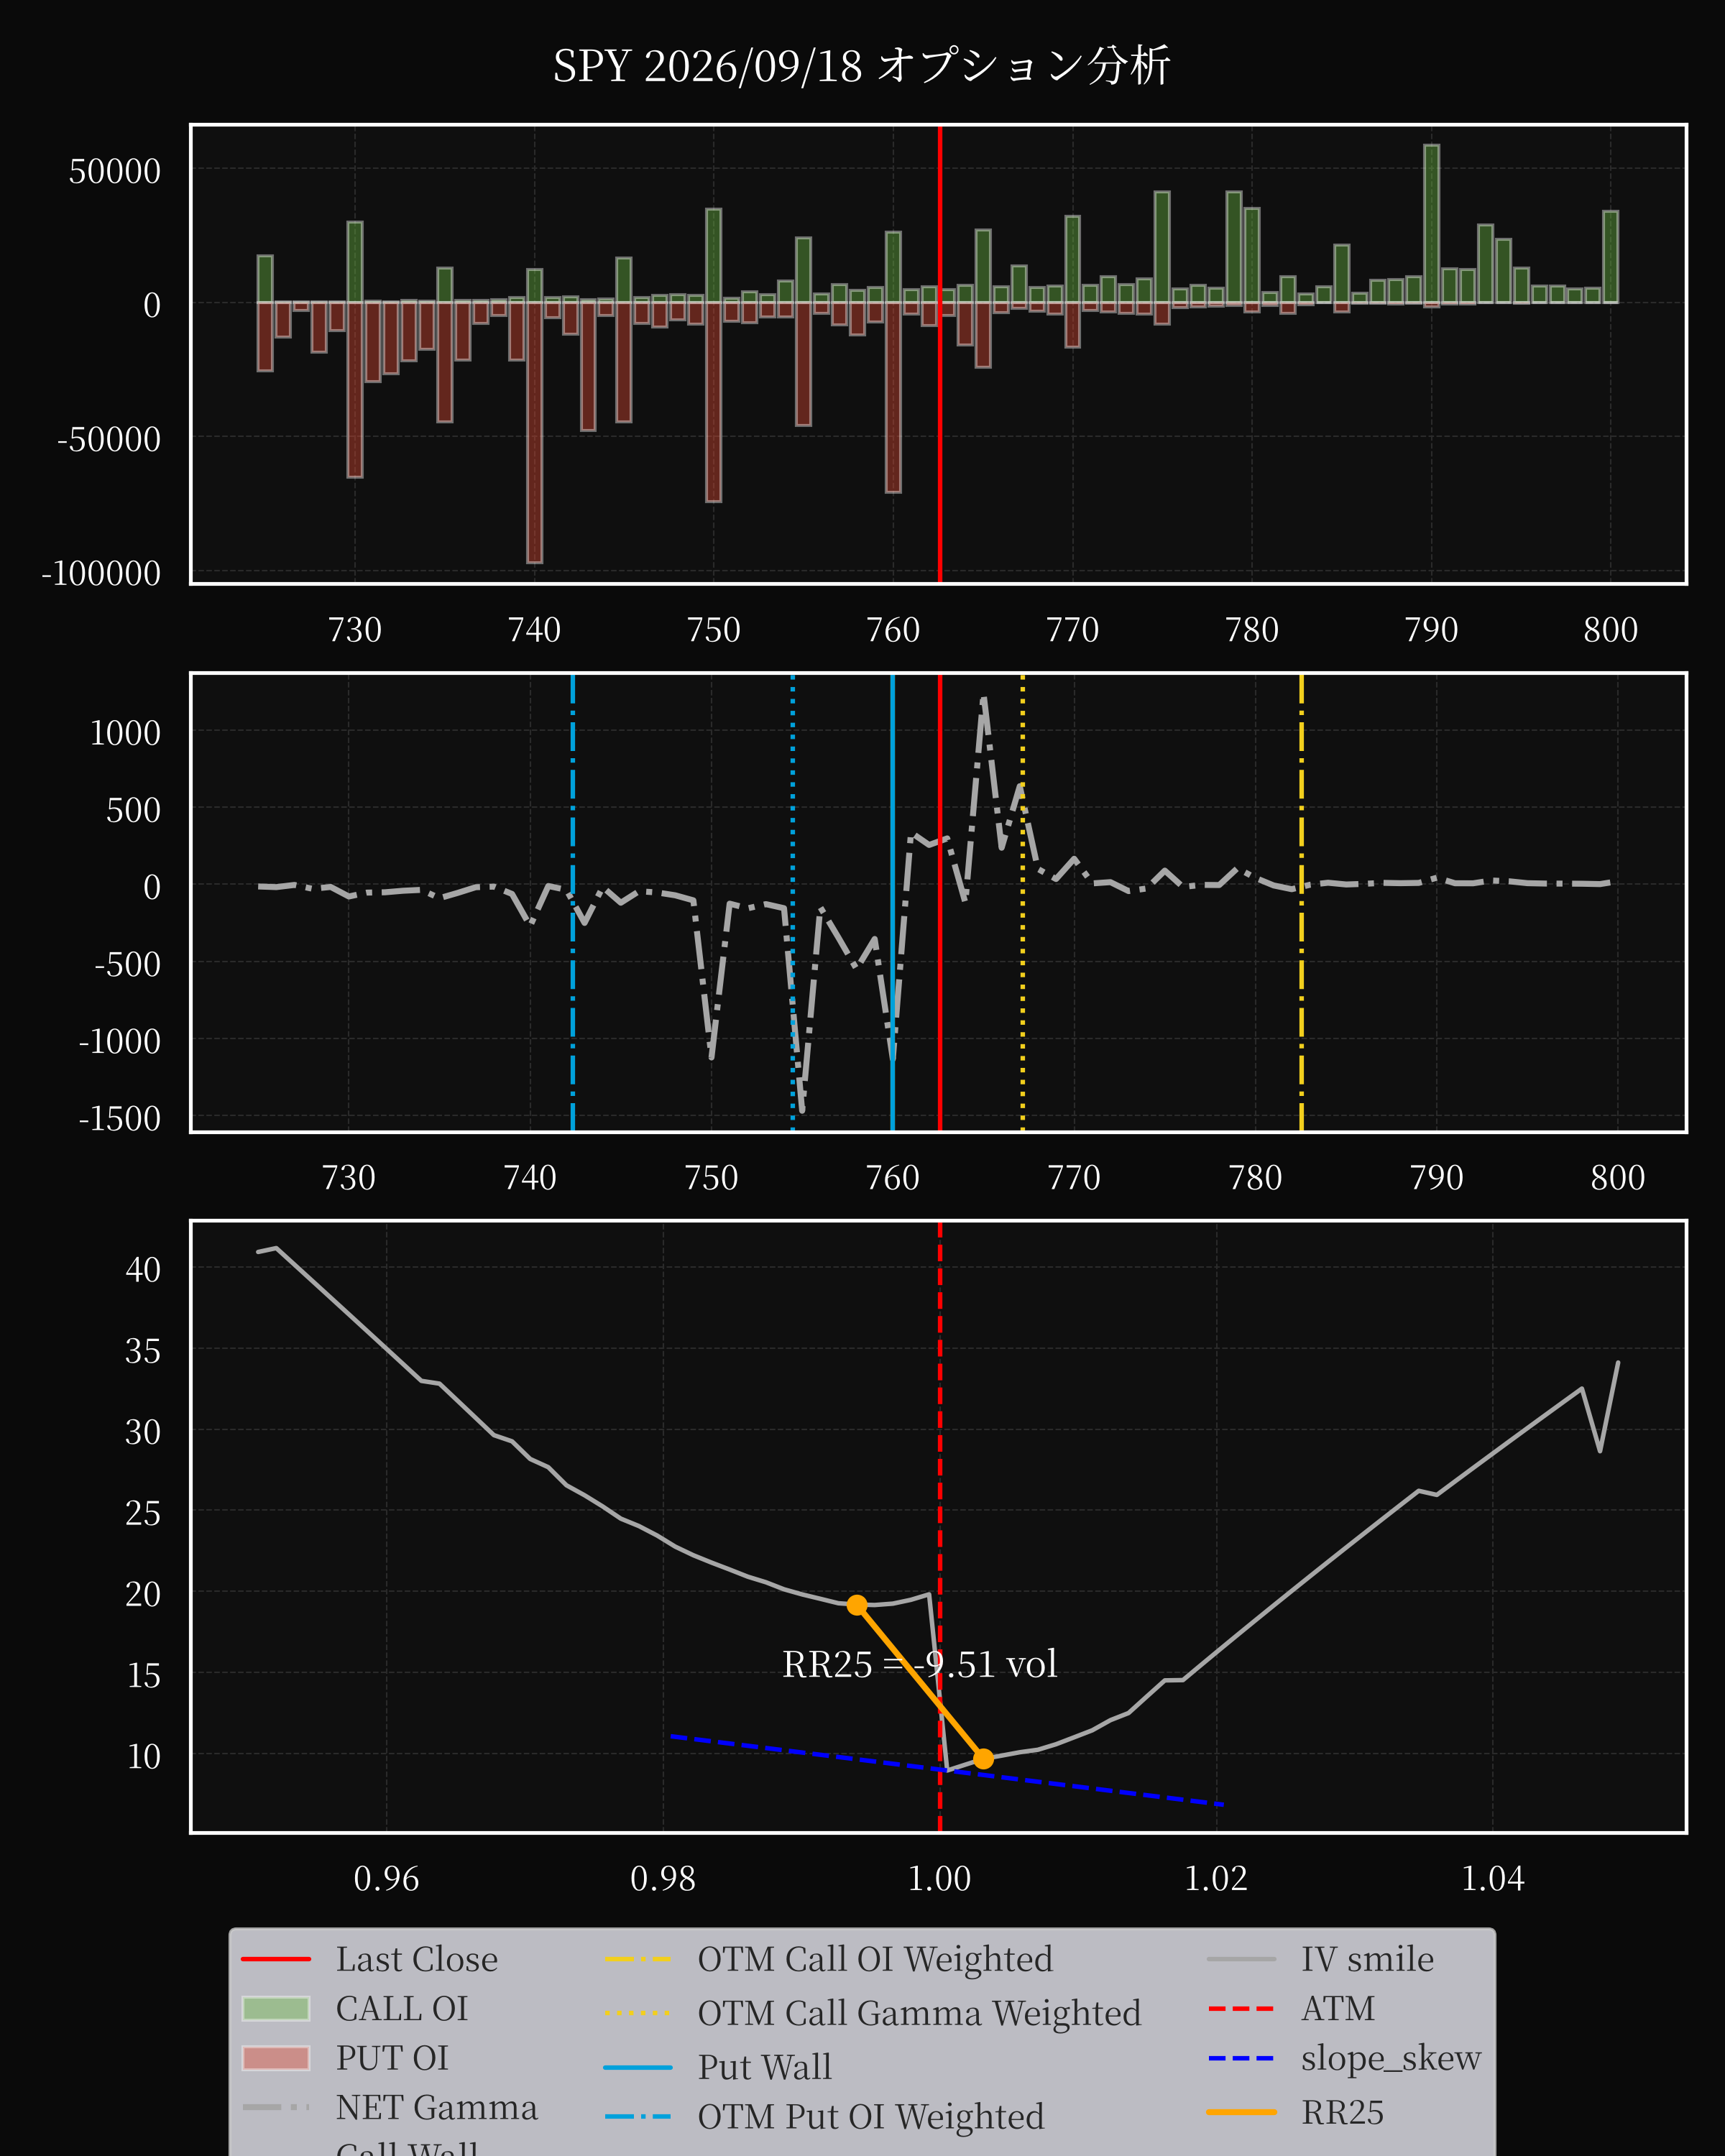Click the gray IV smile legend line sample
Screen dimensions: 1725x2156
(x=1242, y=1959)
